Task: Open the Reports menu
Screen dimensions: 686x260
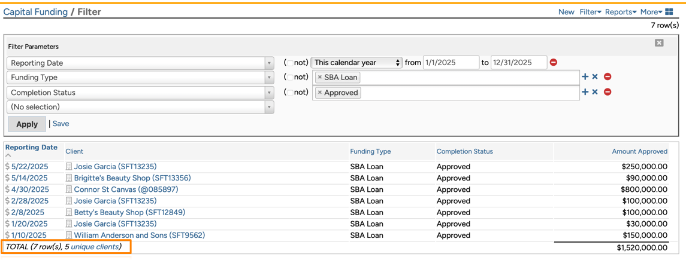Action: tap(621, 12)
